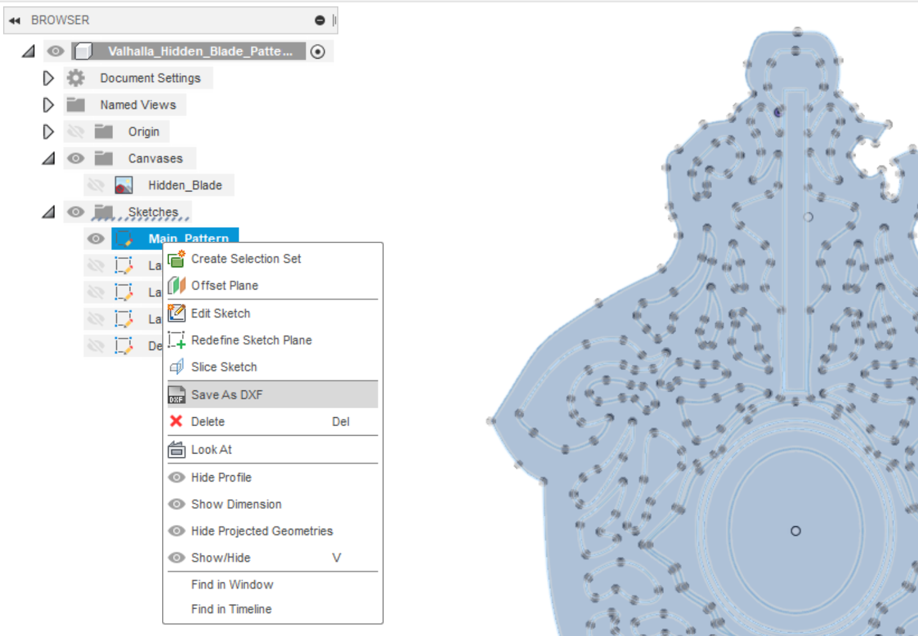This screenshot has height=636, width=918.
Task: Click the Document Settings label
Action: coord(150,78)
